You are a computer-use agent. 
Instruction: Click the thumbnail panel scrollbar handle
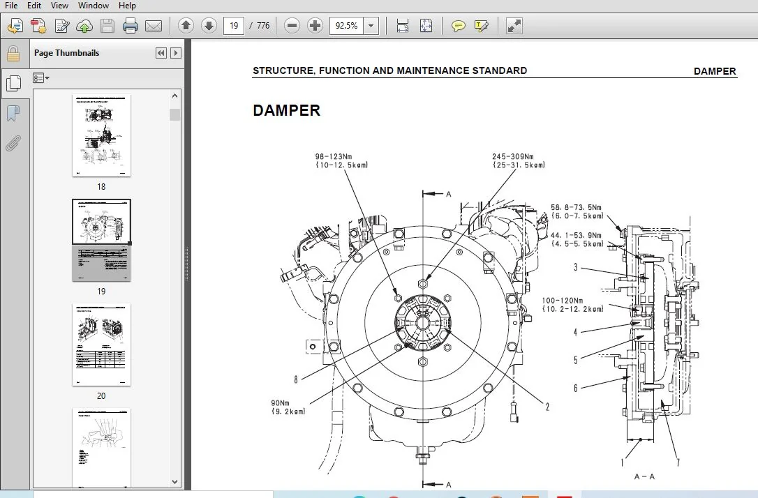(174, 114)
